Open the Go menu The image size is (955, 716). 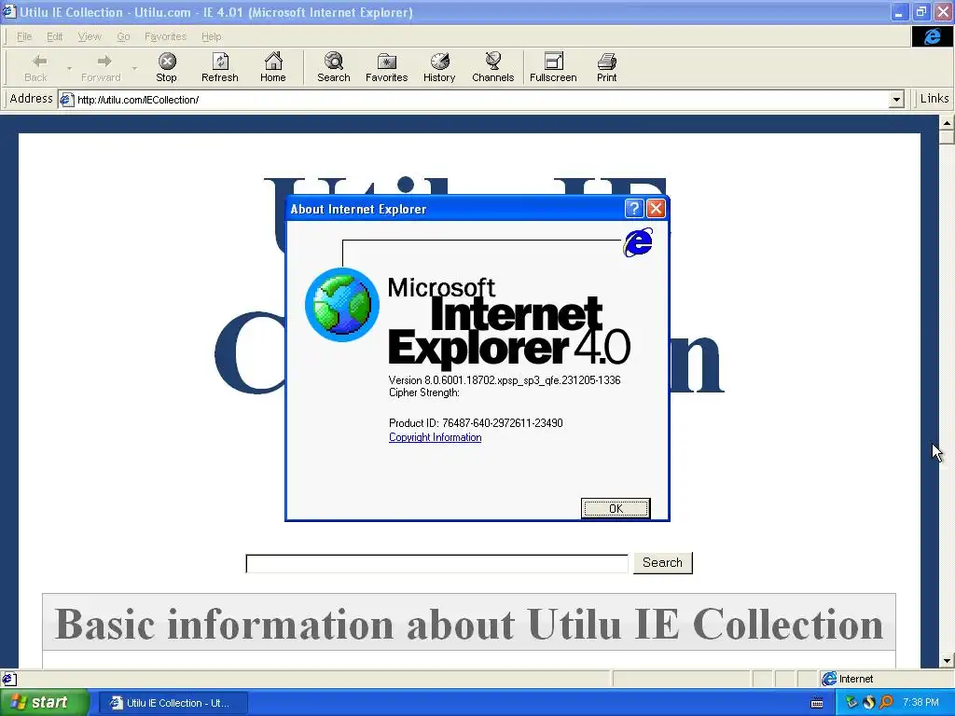click(x=124, y=36)
